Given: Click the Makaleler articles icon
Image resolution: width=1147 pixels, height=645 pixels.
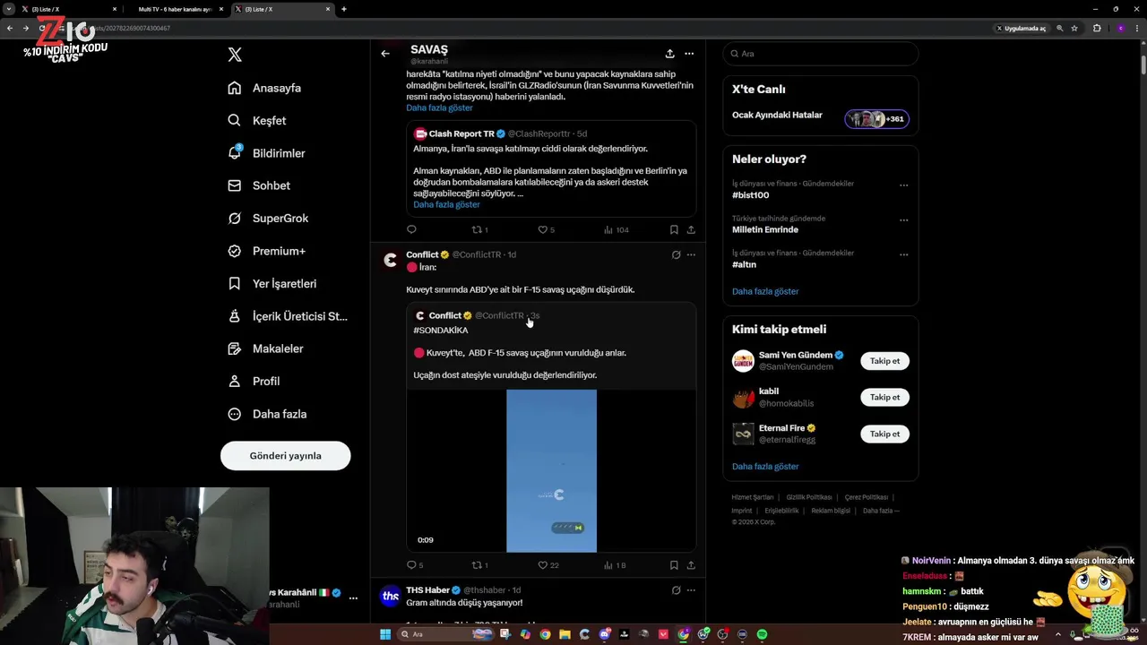Looking at the screenshot, I should (x=235, y=348).
